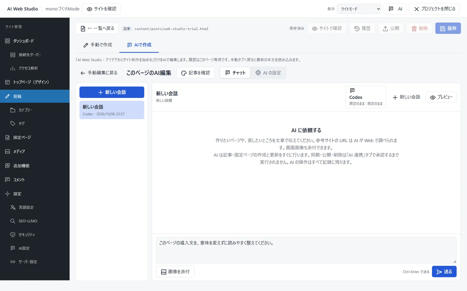
Task: Select the 新しい会話 Codex conversation entry
Action: pos(112,110)
